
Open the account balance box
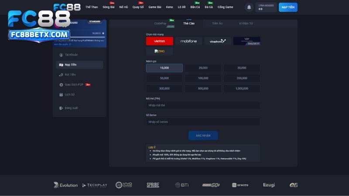pyautogui.click(x=266, y=7)
